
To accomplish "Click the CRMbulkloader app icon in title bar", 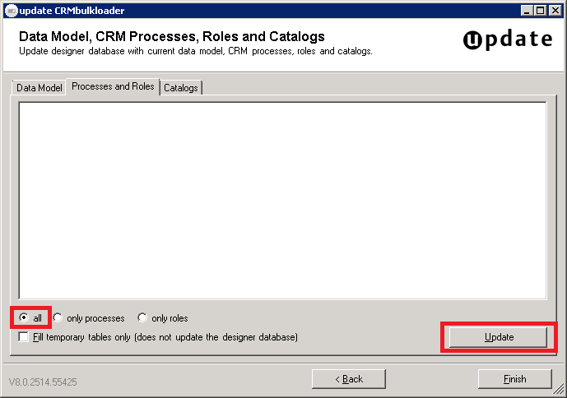I will click(x=10, y=10).
